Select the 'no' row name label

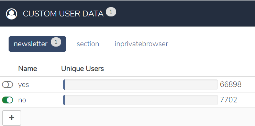click(x=22, y=100)
